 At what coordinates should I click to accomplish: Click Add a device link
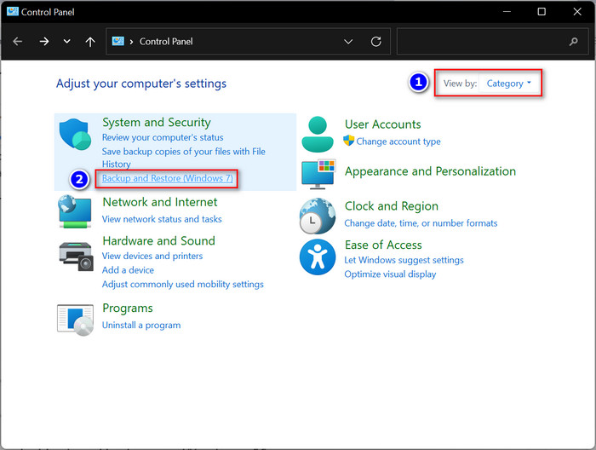(128, 270)
